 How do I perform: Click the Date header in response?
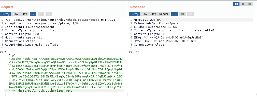165,41
